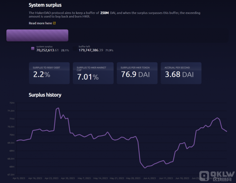
Task: Click the 3.68 DAI accrual value
Action: 179,74
